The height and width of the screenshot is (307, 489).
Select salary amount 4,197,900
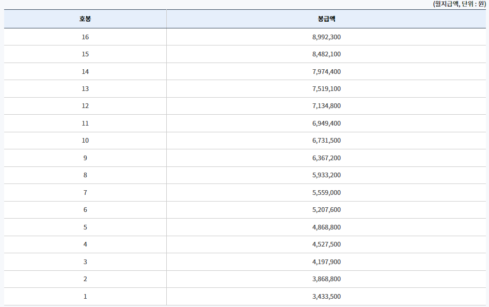[326, 262]
